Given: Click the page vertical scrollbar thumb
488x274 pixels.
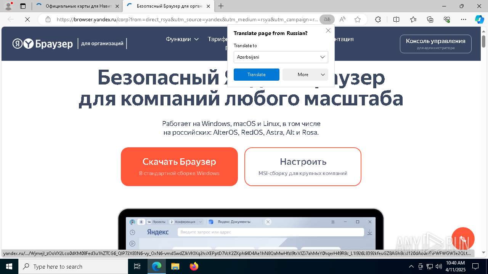Looking at the screenshot, I should 483,41.
